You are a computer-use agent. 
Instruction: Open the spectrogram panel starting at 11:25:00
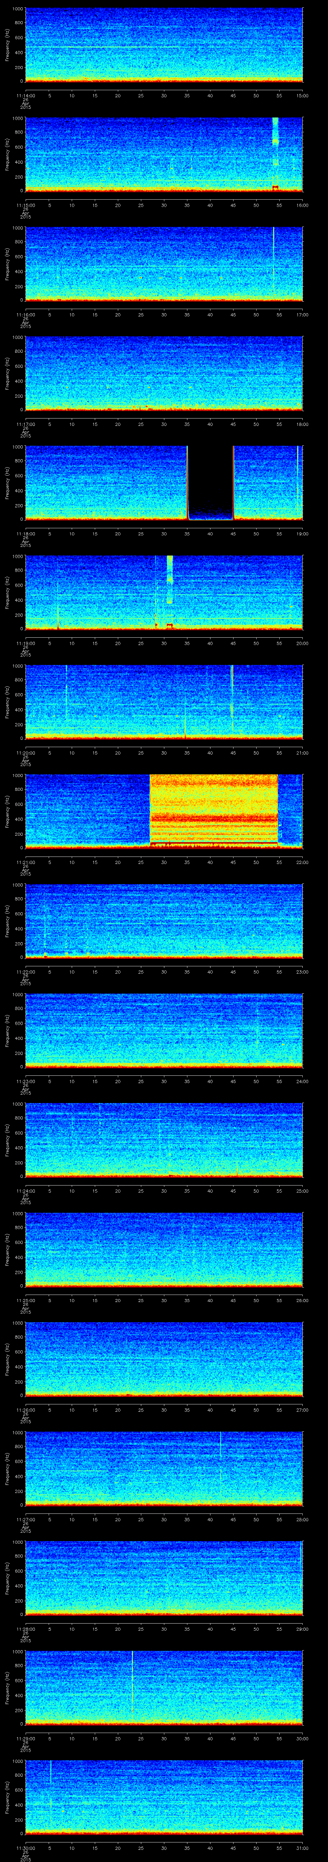coord(164,1250)
